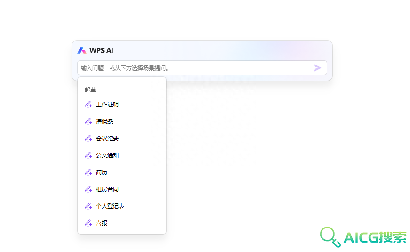Click the pen icon beside 工作证明
Image resolution: width=410 pixels, height=252 pixels.
pyautogui.click(x=88, y=105)
